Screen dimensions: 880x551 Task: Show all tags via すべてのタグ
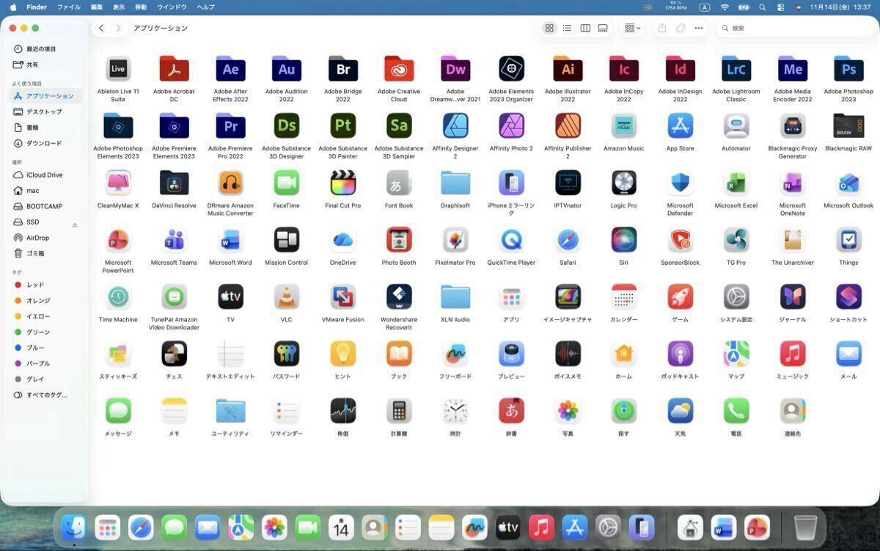pos(46,395)
